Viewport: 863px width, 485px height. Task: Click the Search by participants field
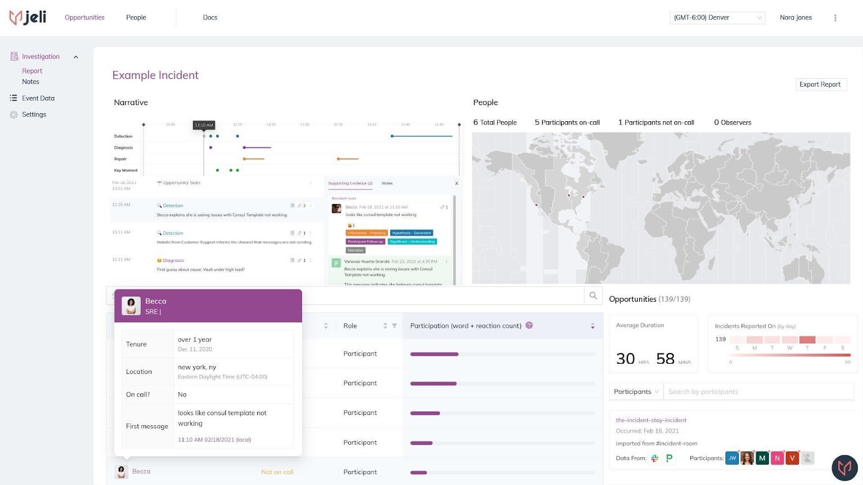[758, 392]
